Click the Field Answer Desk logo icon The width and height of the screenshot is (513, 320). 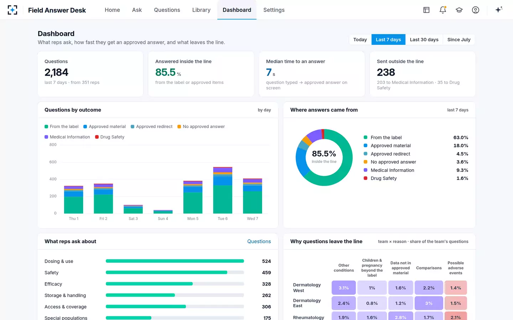tap(12, 10)
